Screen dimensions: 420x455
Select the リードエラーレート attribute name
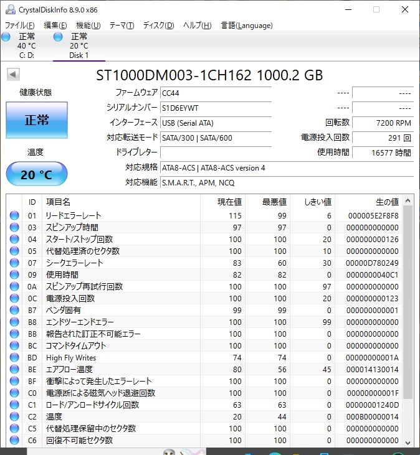[x=74, y=215]
